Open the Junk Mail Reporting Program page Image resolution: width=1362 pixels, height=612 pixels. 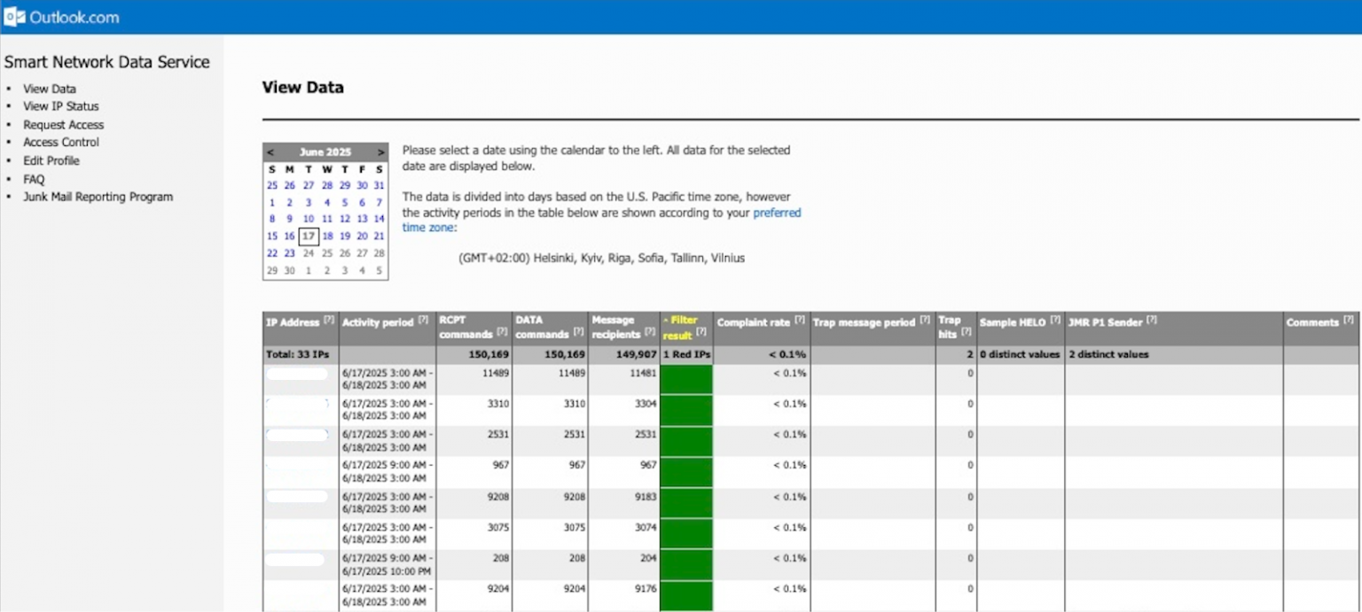pyautogui.click(x=98, y=197)
